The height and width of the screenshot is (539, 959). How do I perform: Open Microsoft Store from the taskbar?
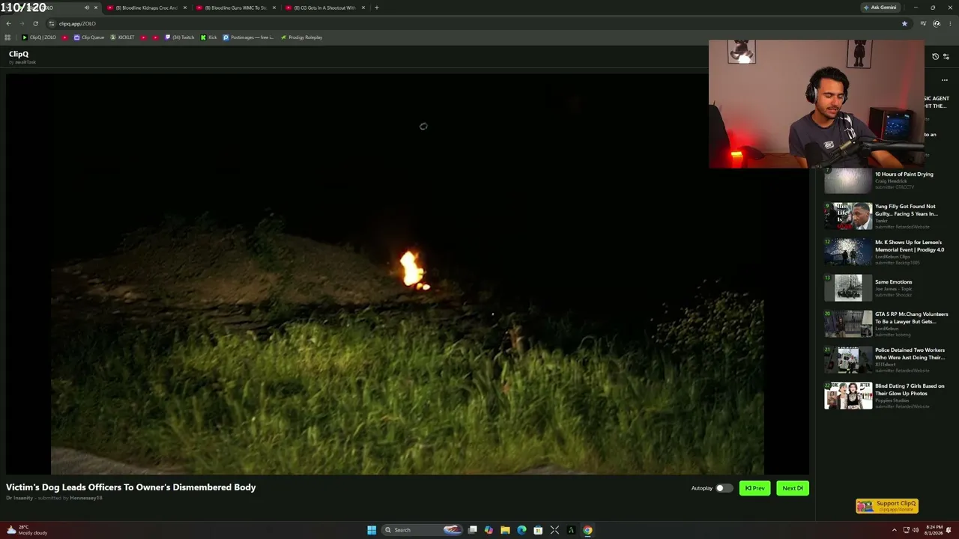538,530
